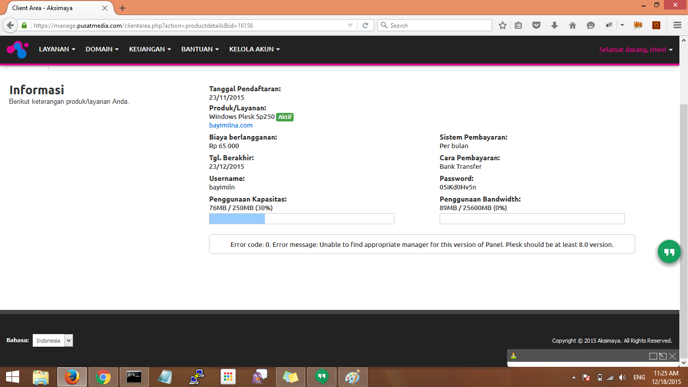Open the DOMAIN menu
Image resolution: width=688 pixels, height=387 pixels.
tap(102, 49)
